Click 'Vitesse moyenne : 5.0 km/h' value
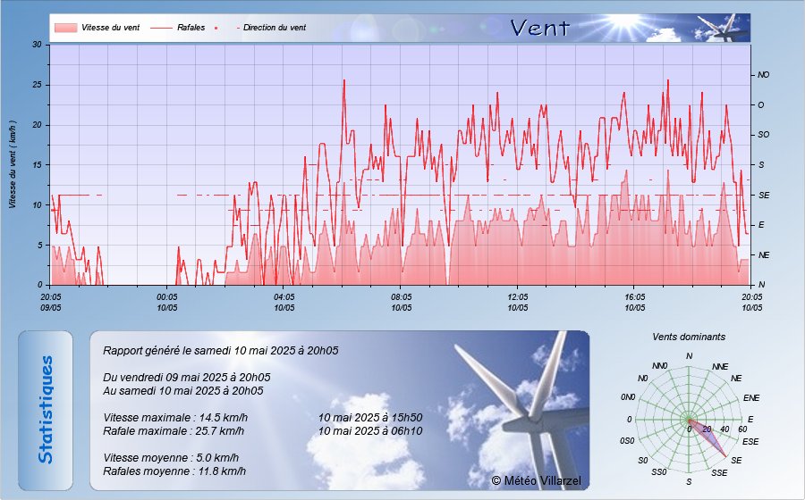 pyautogui.click(x=171, y=457)
